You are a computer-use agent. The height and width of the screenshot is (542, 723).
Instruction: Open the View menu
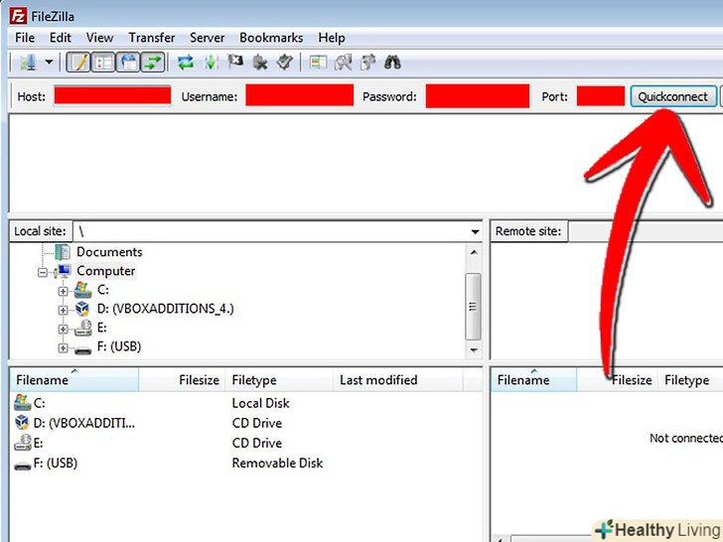tap(99, 38)
